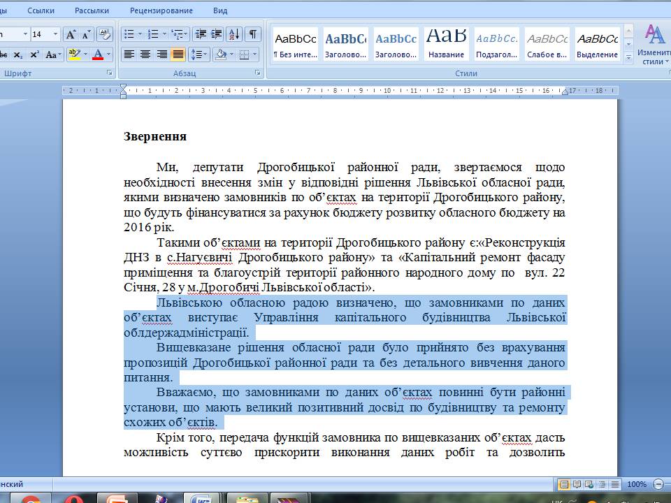
Task: Open the font size dropdown
Action: [x=55, y=34]
